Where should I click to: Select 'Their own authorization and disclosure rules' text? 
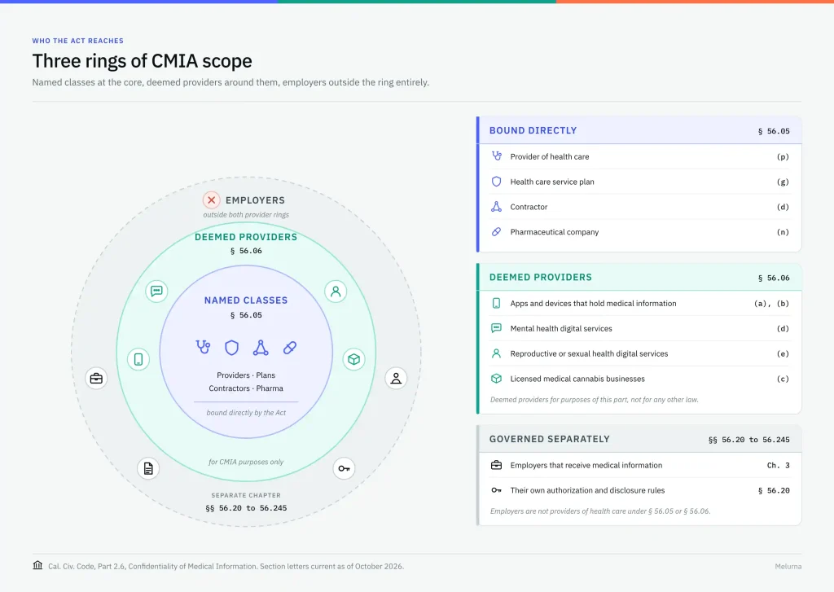(x=587, y=490)
